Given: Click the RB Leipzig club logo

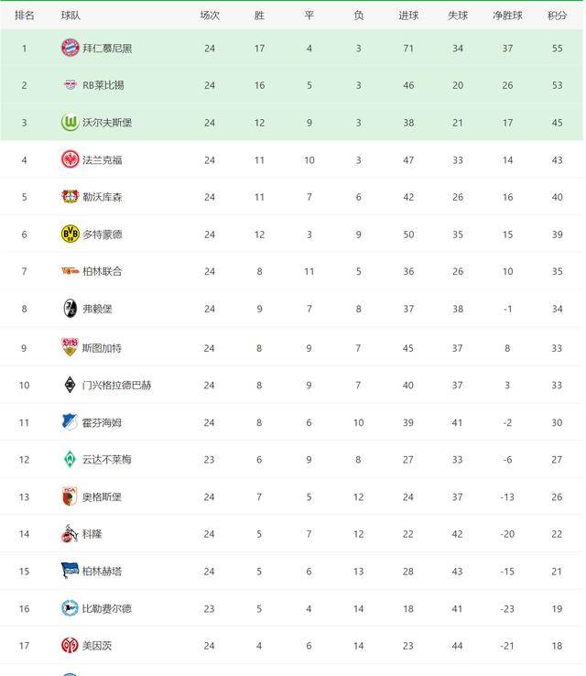Looking at the screenshot, I should (x=71, y=85).
